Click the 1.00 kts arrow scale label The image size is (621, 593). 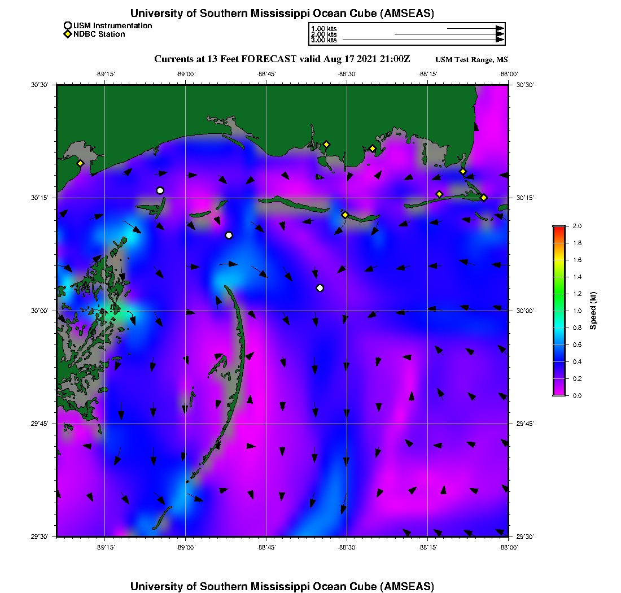tap(323, 28)
